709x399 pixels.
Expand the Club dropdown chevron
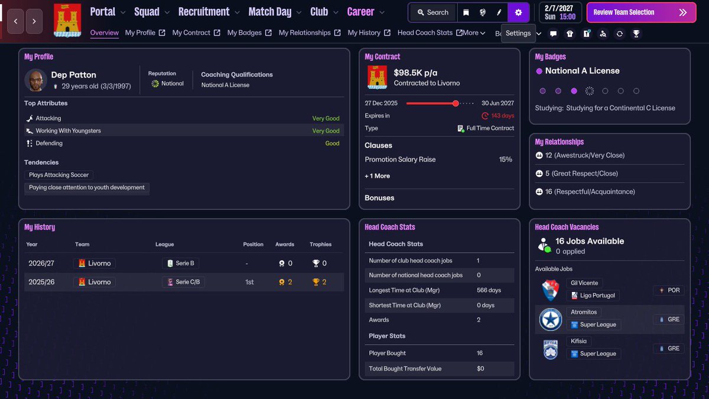(x=336, y=12)
